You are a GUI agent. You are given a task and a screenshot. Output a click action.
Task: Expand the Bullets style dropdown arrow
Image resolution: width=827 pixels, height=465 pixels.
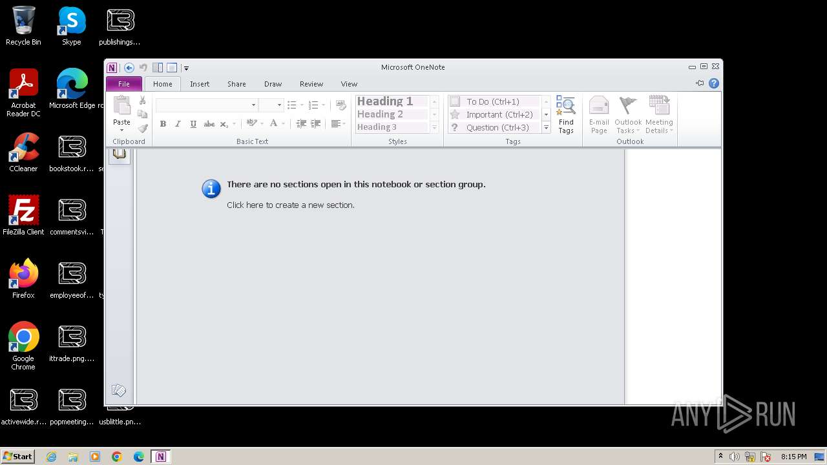pos(302,105)
